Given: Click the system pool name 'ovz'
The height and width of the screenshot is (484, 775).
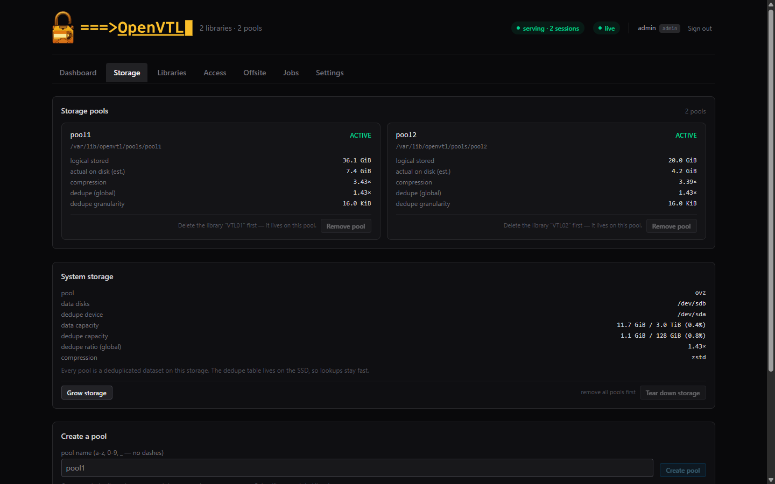Looking at the screenshot, I should coord(700,293).
